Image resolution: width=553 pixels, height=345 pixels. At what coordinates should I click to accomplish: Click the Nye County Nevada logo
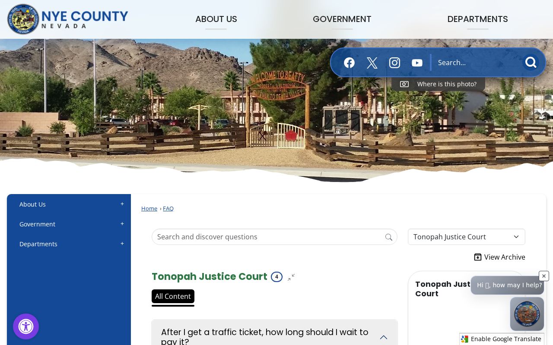(x=68, y=19)
